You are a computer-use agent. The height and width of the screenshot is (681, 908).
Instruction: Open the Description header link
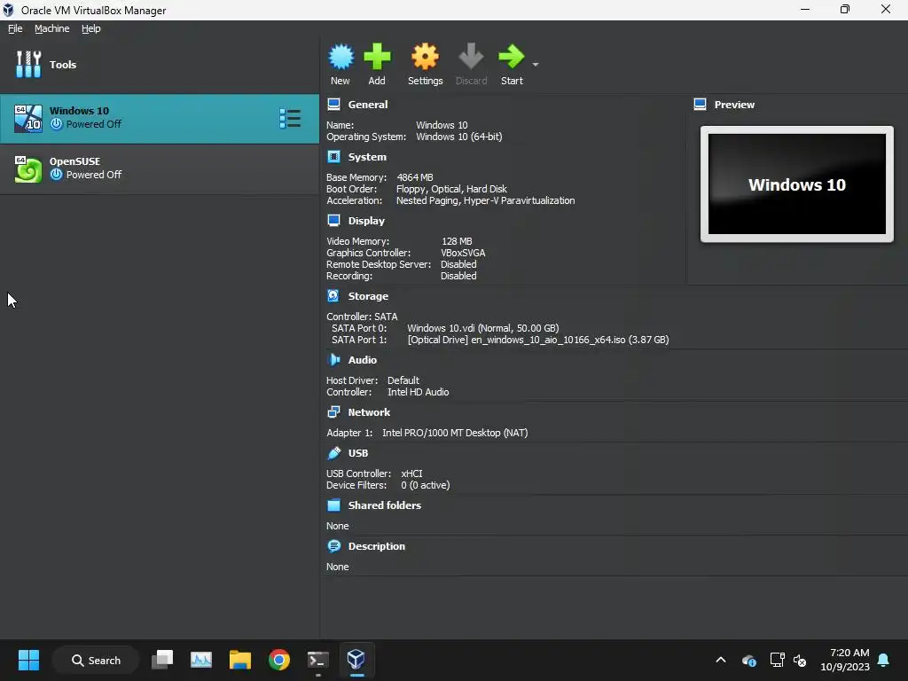[x=376, y=546]
